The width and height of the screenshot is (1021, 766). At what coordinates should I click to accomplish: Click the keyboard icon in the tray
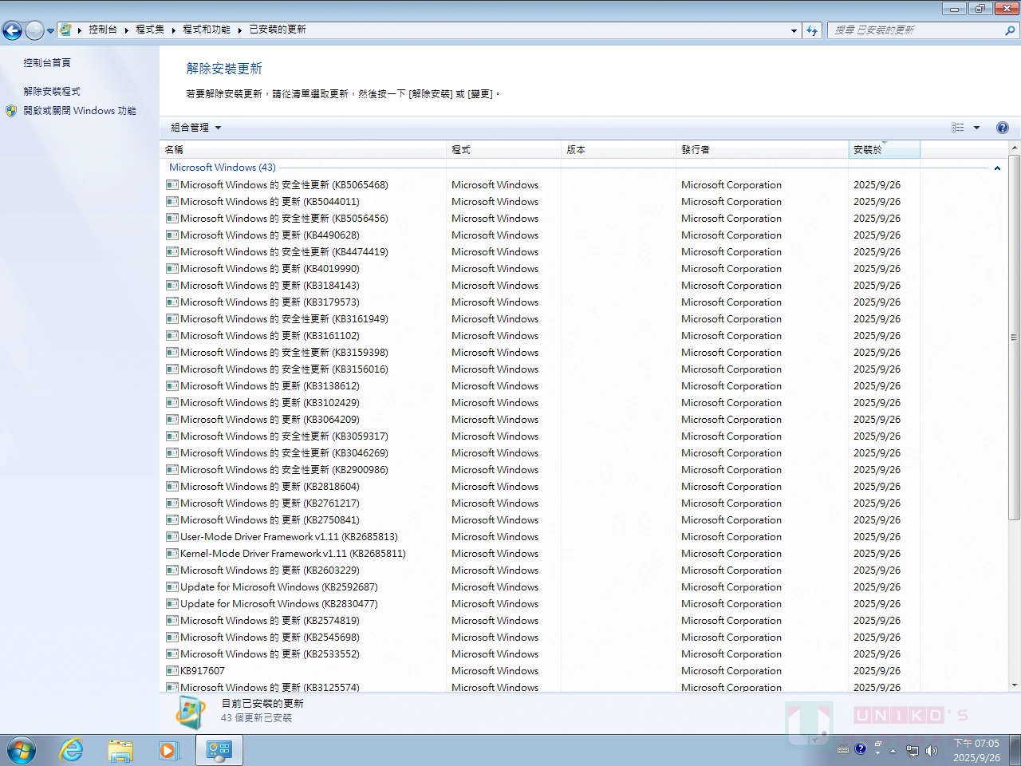click(843, 750)
